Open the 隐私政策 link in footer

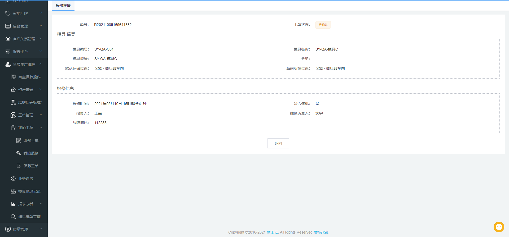tap(321, 232)
